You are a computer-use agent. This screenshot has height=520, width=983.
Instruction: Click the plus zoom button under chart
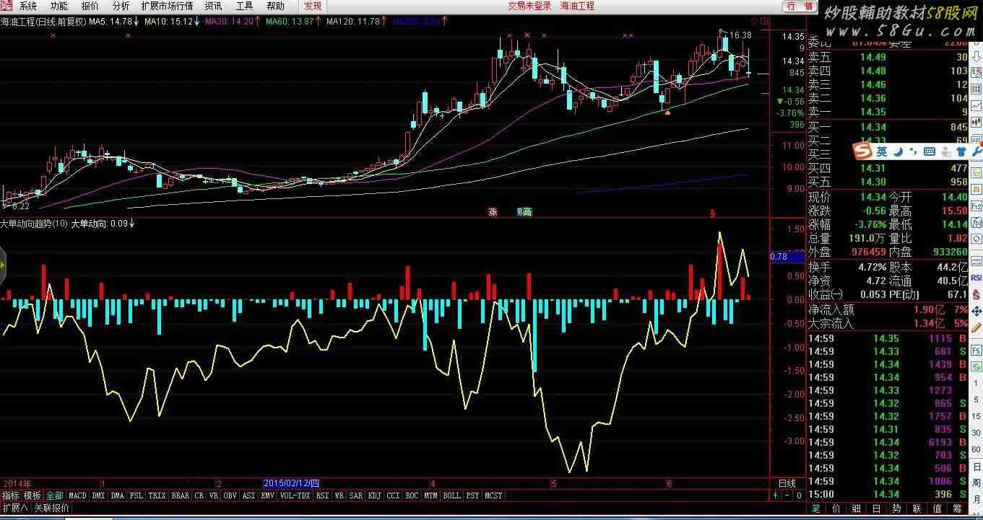point(776,495)
